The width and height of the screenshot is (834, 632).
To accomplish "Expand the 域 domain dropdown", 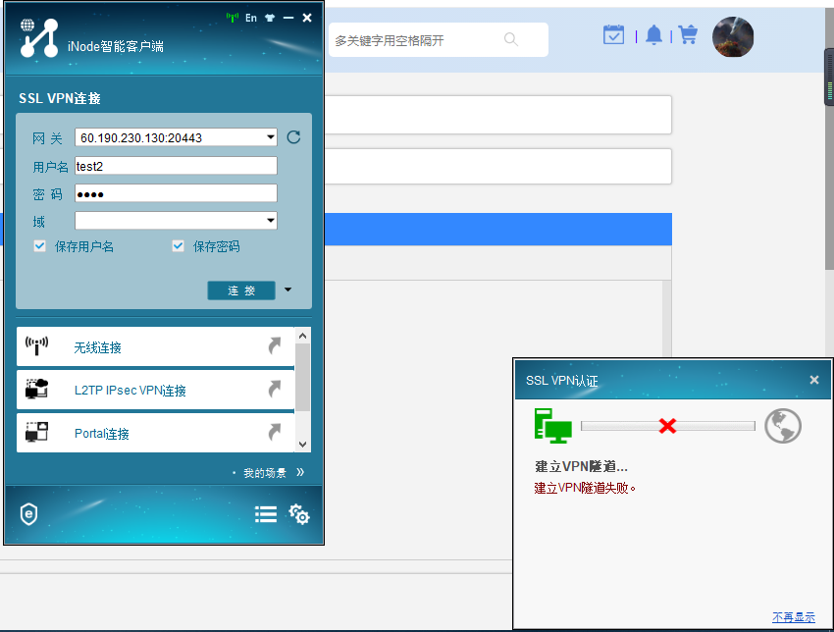I will tap(271, 220).
